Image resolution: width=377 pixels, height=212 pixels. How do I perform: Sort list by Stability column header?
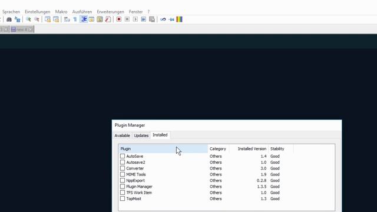click(281, 149)
